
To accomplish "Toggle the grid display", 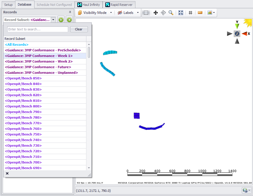I will (190, 13).
